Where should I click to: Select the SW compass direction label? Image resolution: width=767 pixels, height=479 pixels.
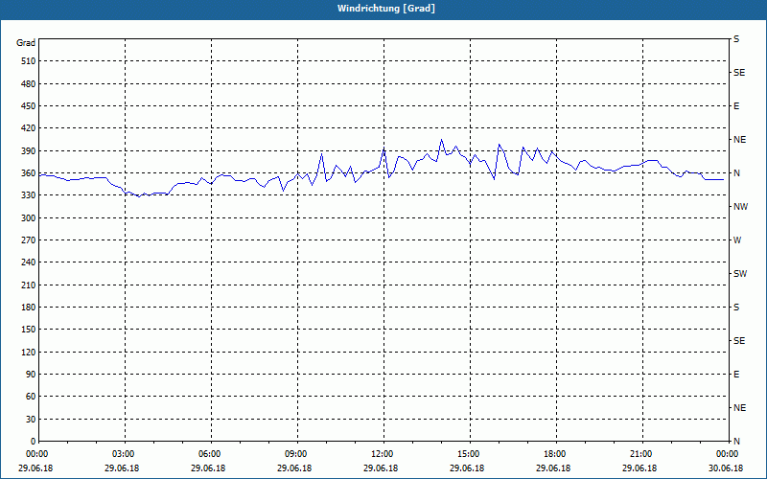click(x=740, y=274)
